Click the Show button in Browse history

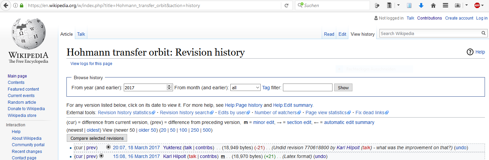tap(343, 88)
